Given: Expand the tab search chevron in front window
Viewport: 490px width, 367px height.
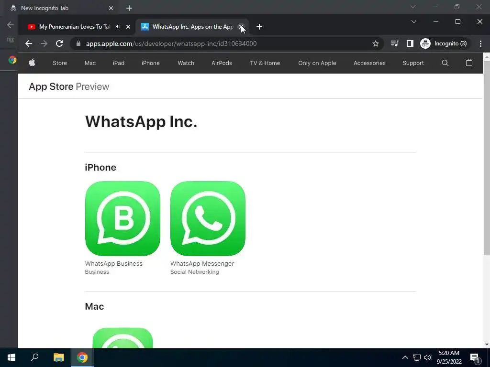Looking at the screenshot, I should tap(414, 22).
